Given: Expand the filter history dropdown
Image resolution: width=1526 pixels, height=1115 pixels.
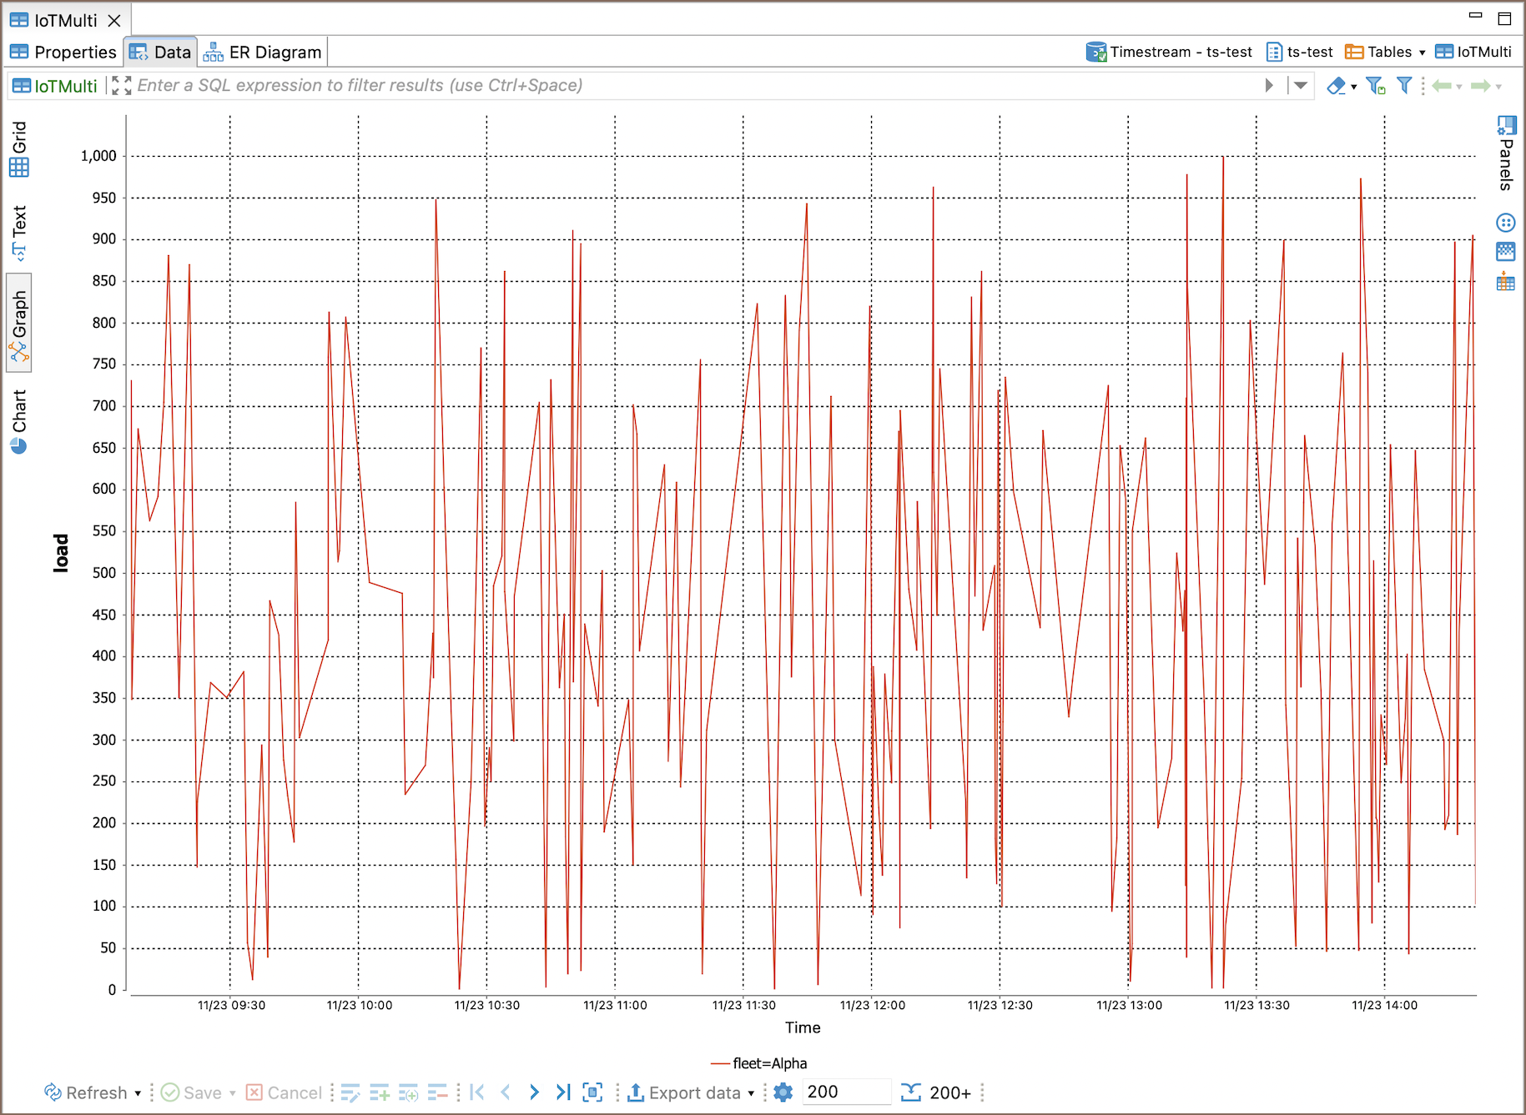Looking at the screenshot, I should click(1300, 86).
